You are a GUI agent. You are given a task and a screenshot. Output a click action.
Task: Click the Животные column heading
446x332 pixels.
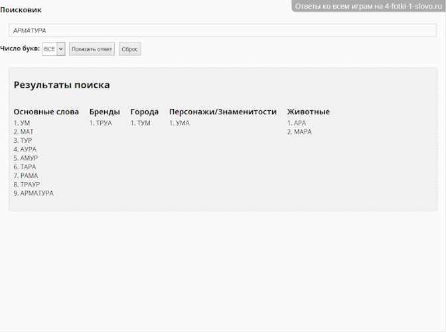(309, 112)
